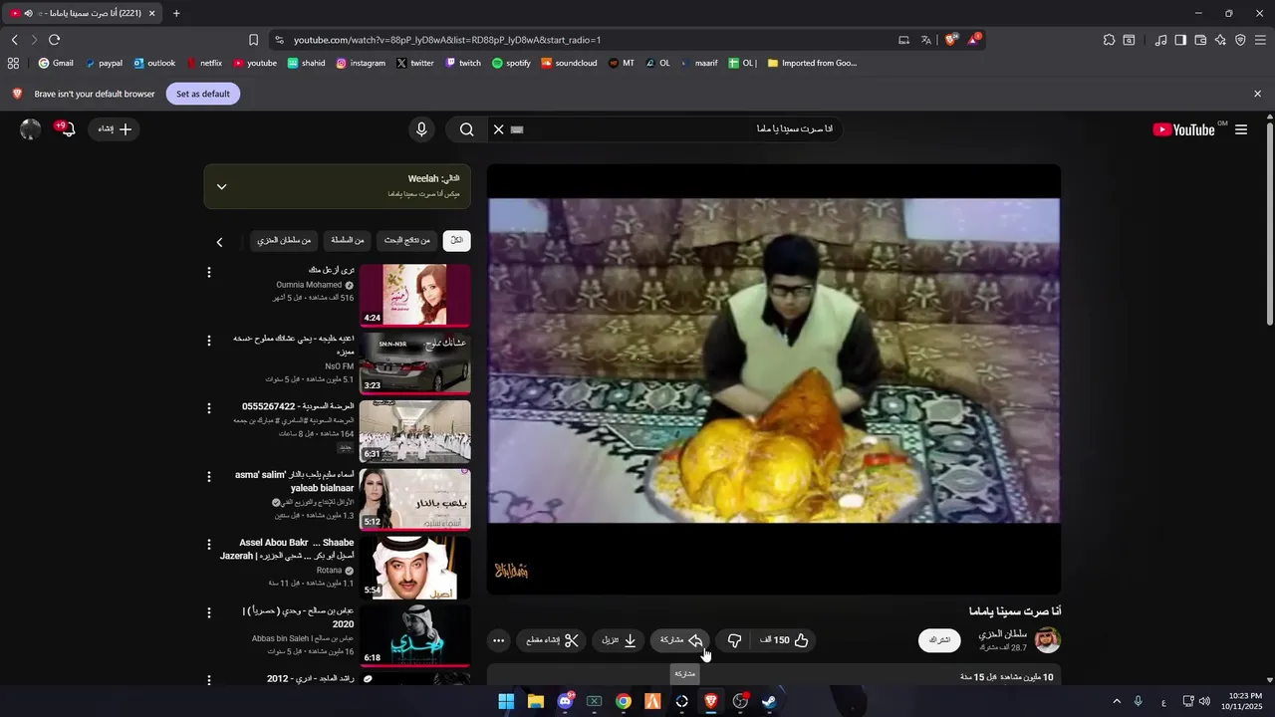Open Steam from the taskbar
Screen dimensions: 1275x717
coord(769,701)
